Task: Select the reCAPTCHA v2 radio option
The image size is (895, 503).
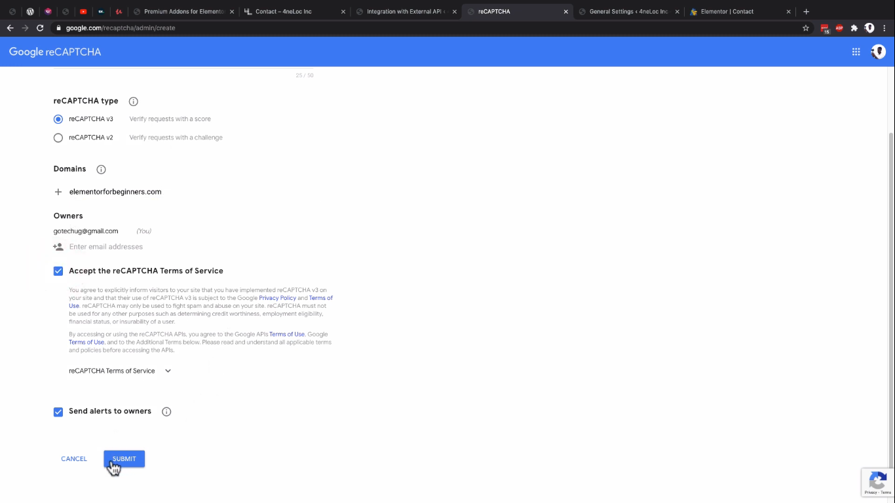Action: click(58, 138)
